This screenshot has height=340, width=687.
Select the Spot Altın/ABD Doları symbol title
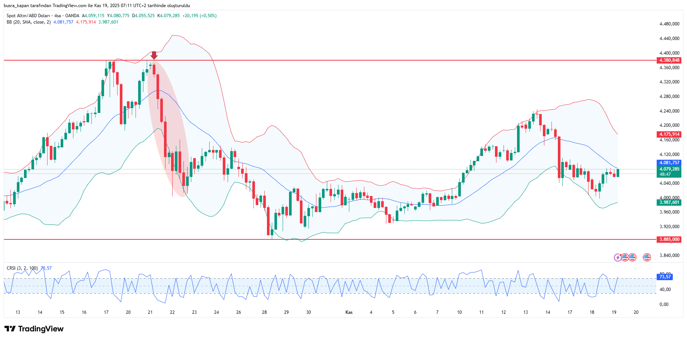[x=28, y=16]
